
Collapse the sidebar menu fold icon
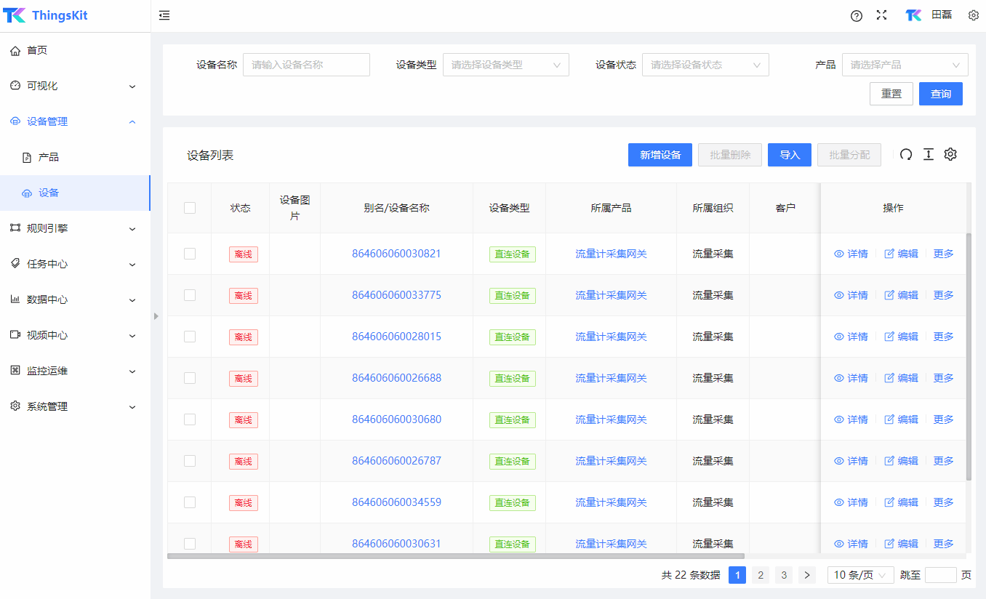pyautogui.click(x=164, y=15)
